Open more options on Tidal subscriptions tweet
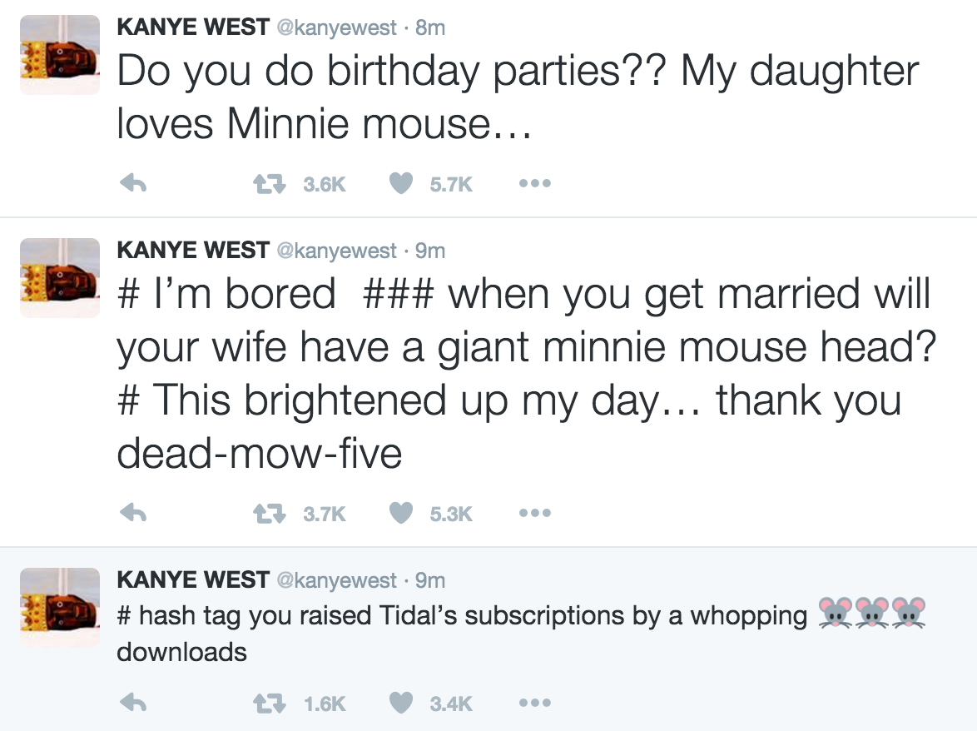 click(533, 704)
